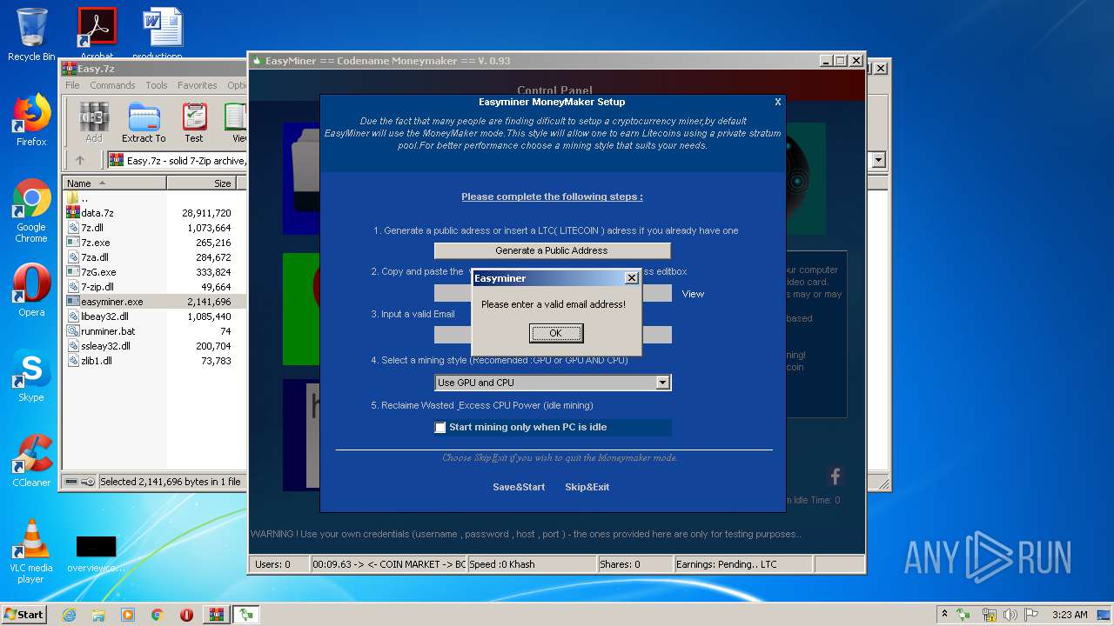Open Google Chrome desktop shortcut

point(31,211)
